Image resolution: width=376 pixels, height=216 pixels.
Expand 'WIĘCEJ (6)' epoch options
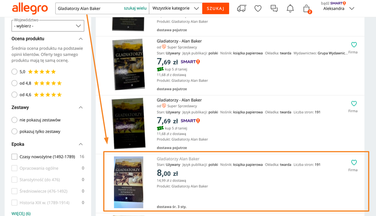click(21, 214)
